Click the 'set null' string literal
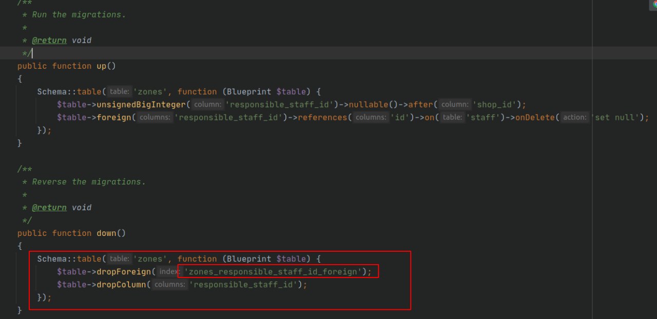 (615, 117)
